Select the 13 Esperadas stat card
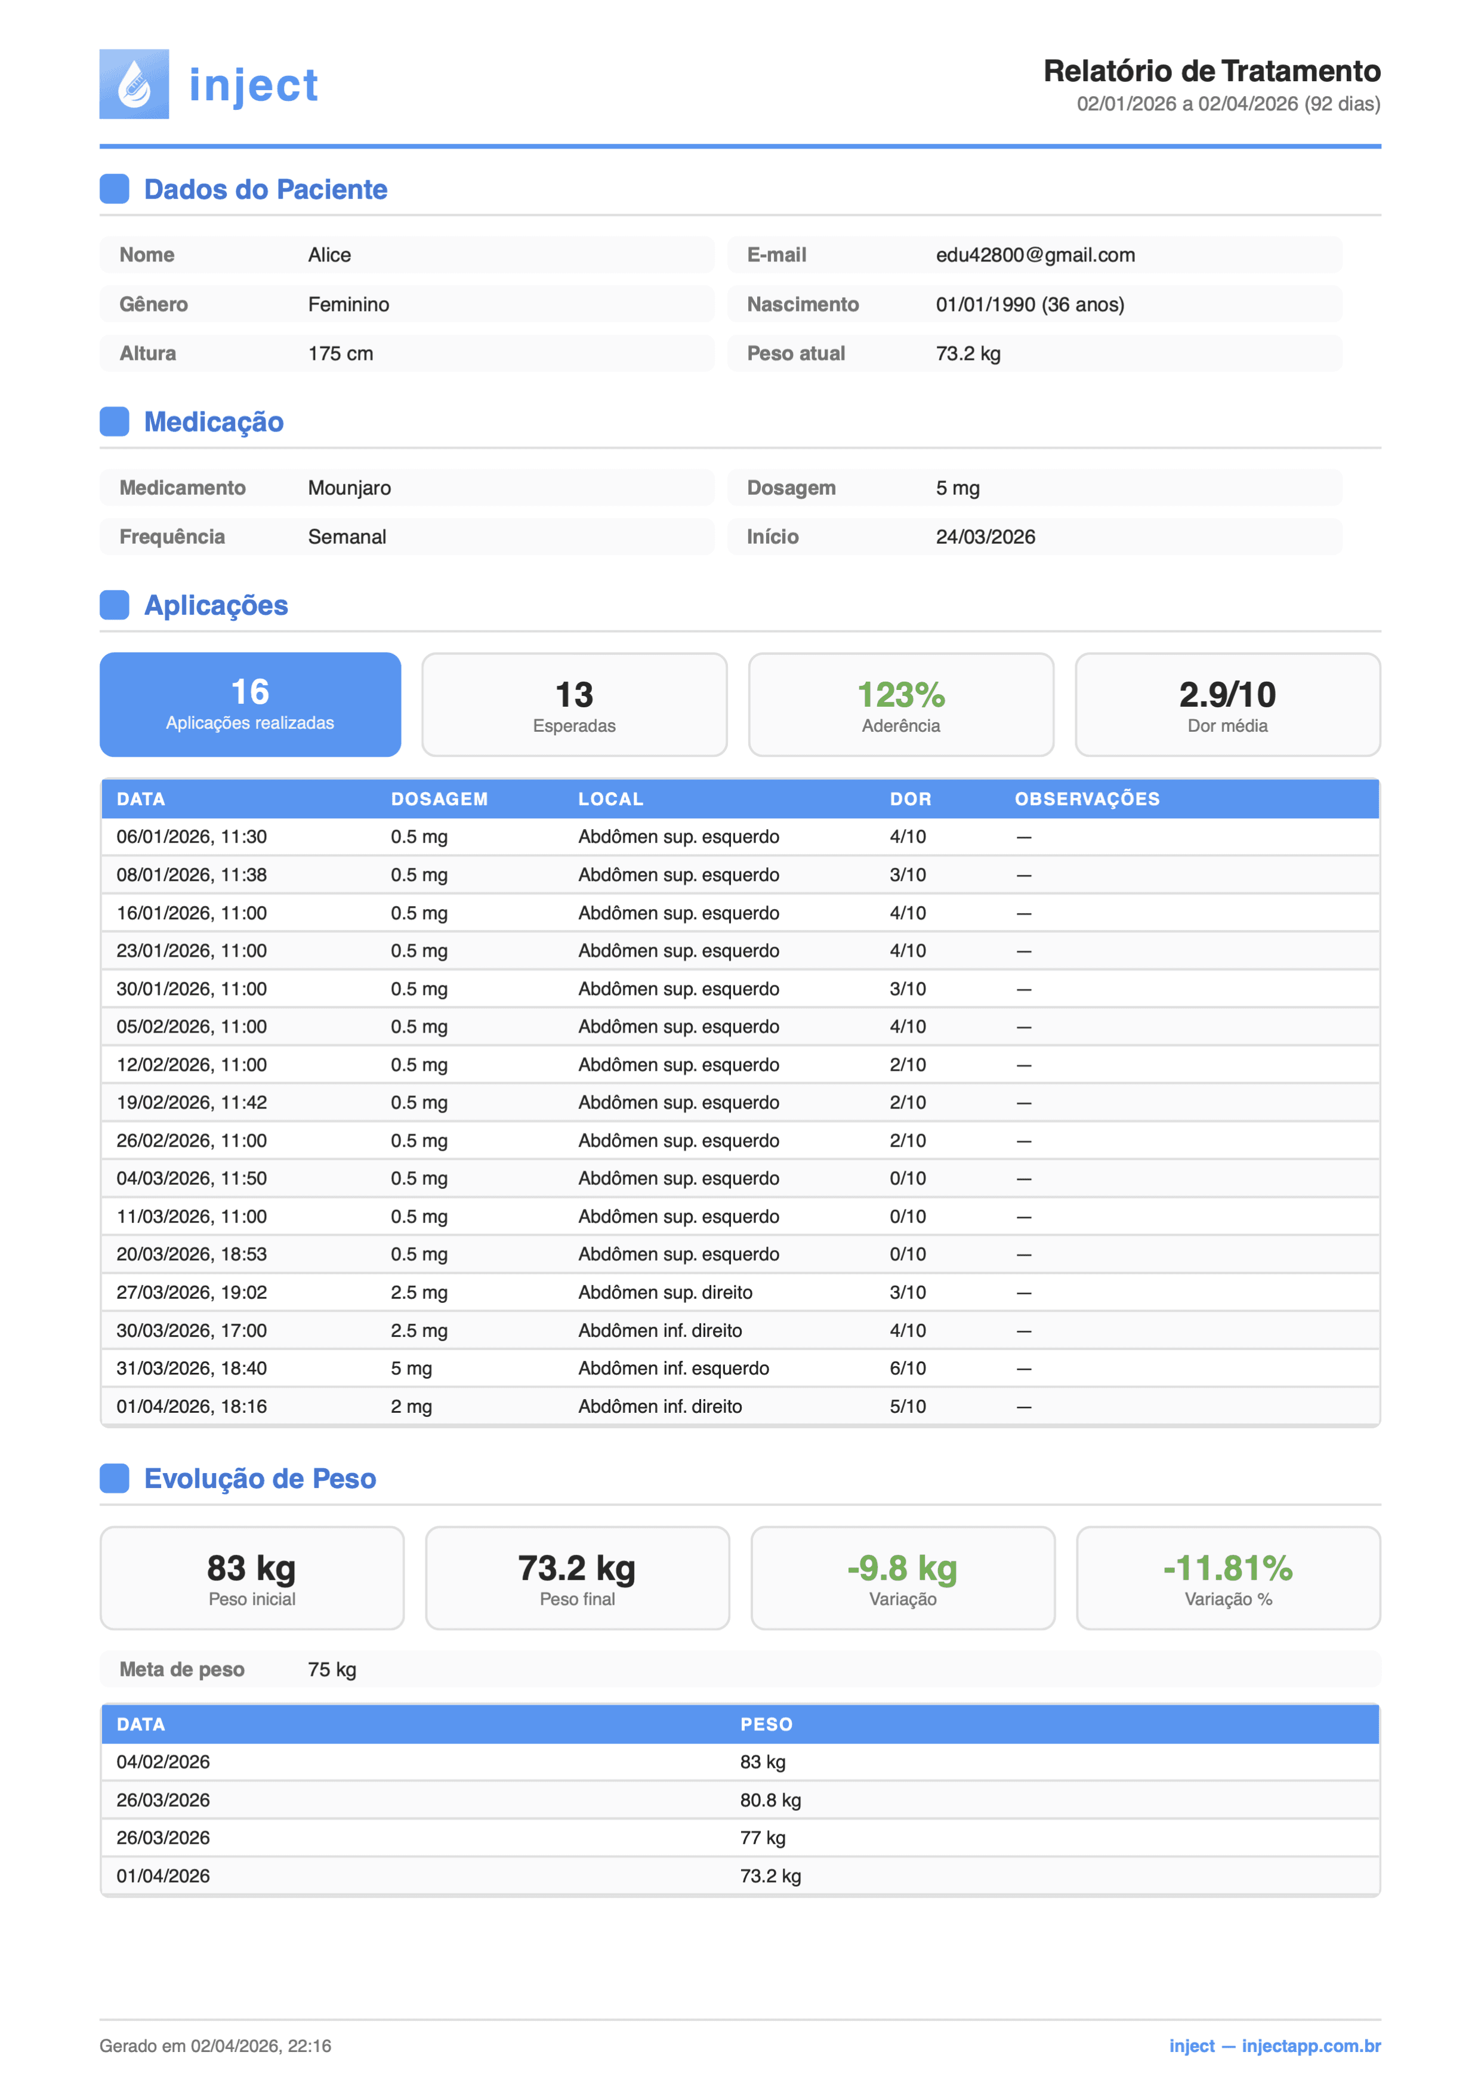 click(x=575, y=704)
